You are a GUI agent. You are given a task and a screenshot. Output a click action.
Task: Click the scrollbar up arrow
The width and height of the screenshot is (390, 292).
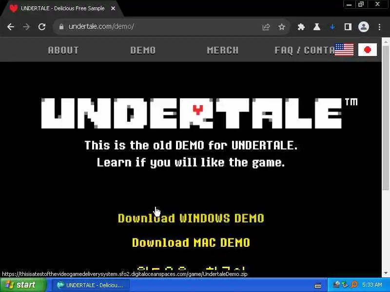click(x=386, y=42)
